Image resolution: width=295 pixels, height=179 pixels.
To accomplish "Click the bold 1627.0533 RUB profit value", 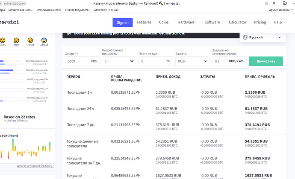I will coord(258,176).
